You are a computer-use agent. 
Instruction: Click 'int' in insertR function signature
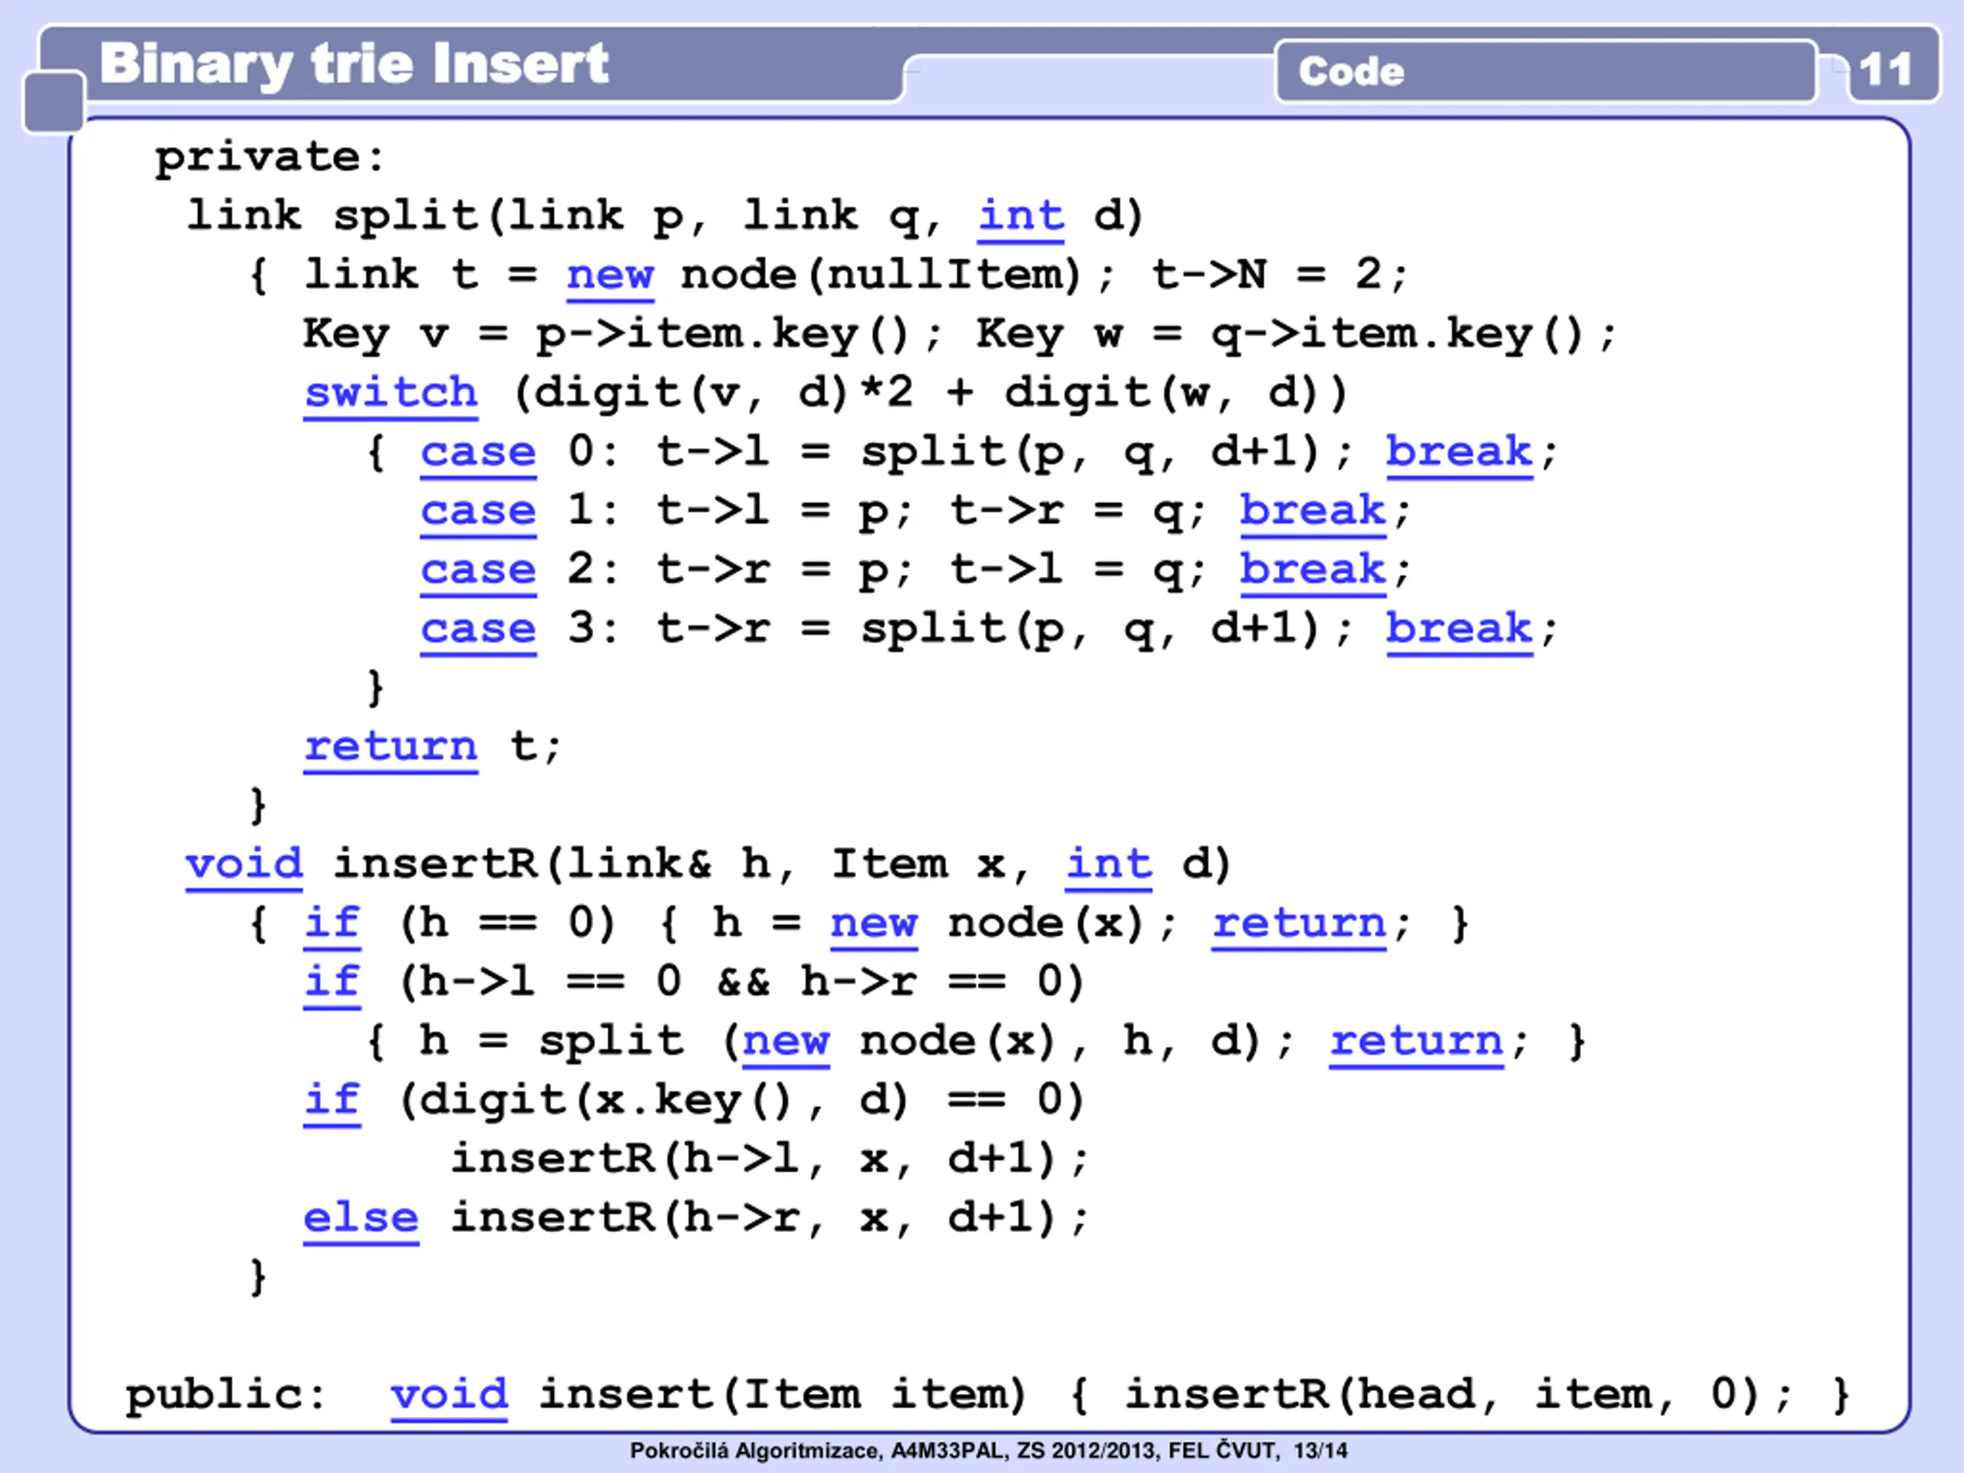[1108, 864]
